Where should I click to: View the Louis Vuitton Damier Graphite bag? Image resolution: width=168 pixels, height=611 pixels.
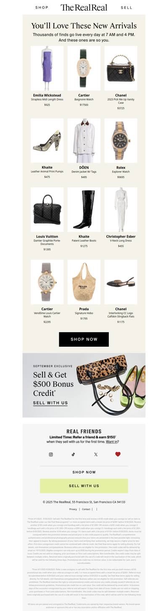coord(47,210)
